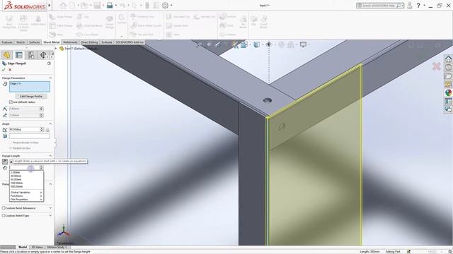Image resolution: width=453 pixels, height=254 pixels.
Task: Collapse the Angle section
Action: pos(50,123)
